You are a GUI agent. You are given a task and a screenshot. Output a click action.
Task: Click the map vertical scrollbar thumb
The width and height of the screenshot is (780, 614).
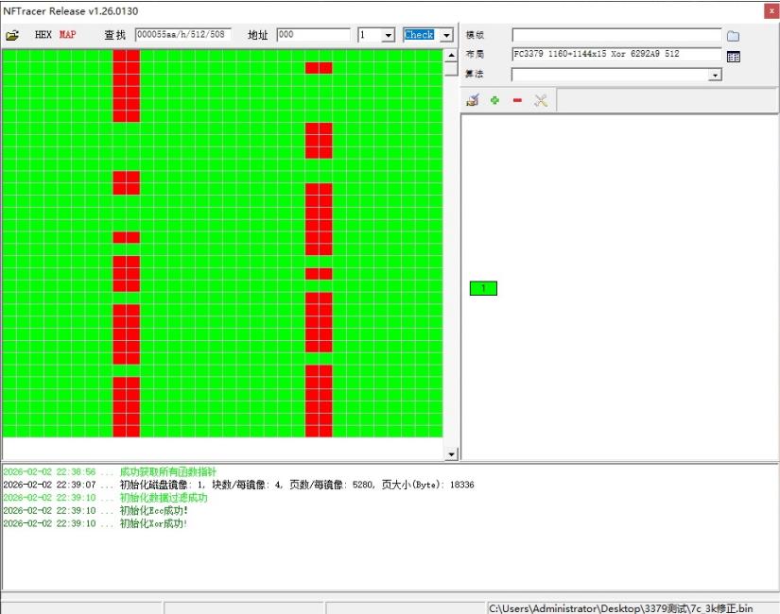pos(451,69)
